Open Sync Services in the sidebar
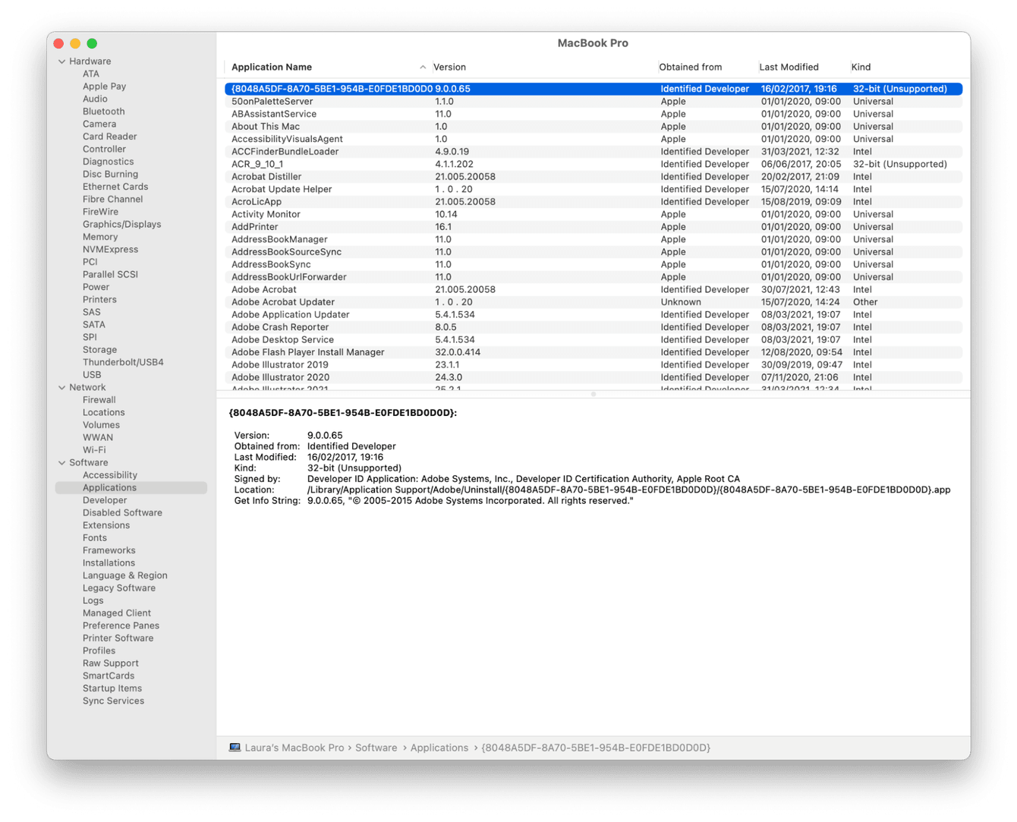 (113, 701)
